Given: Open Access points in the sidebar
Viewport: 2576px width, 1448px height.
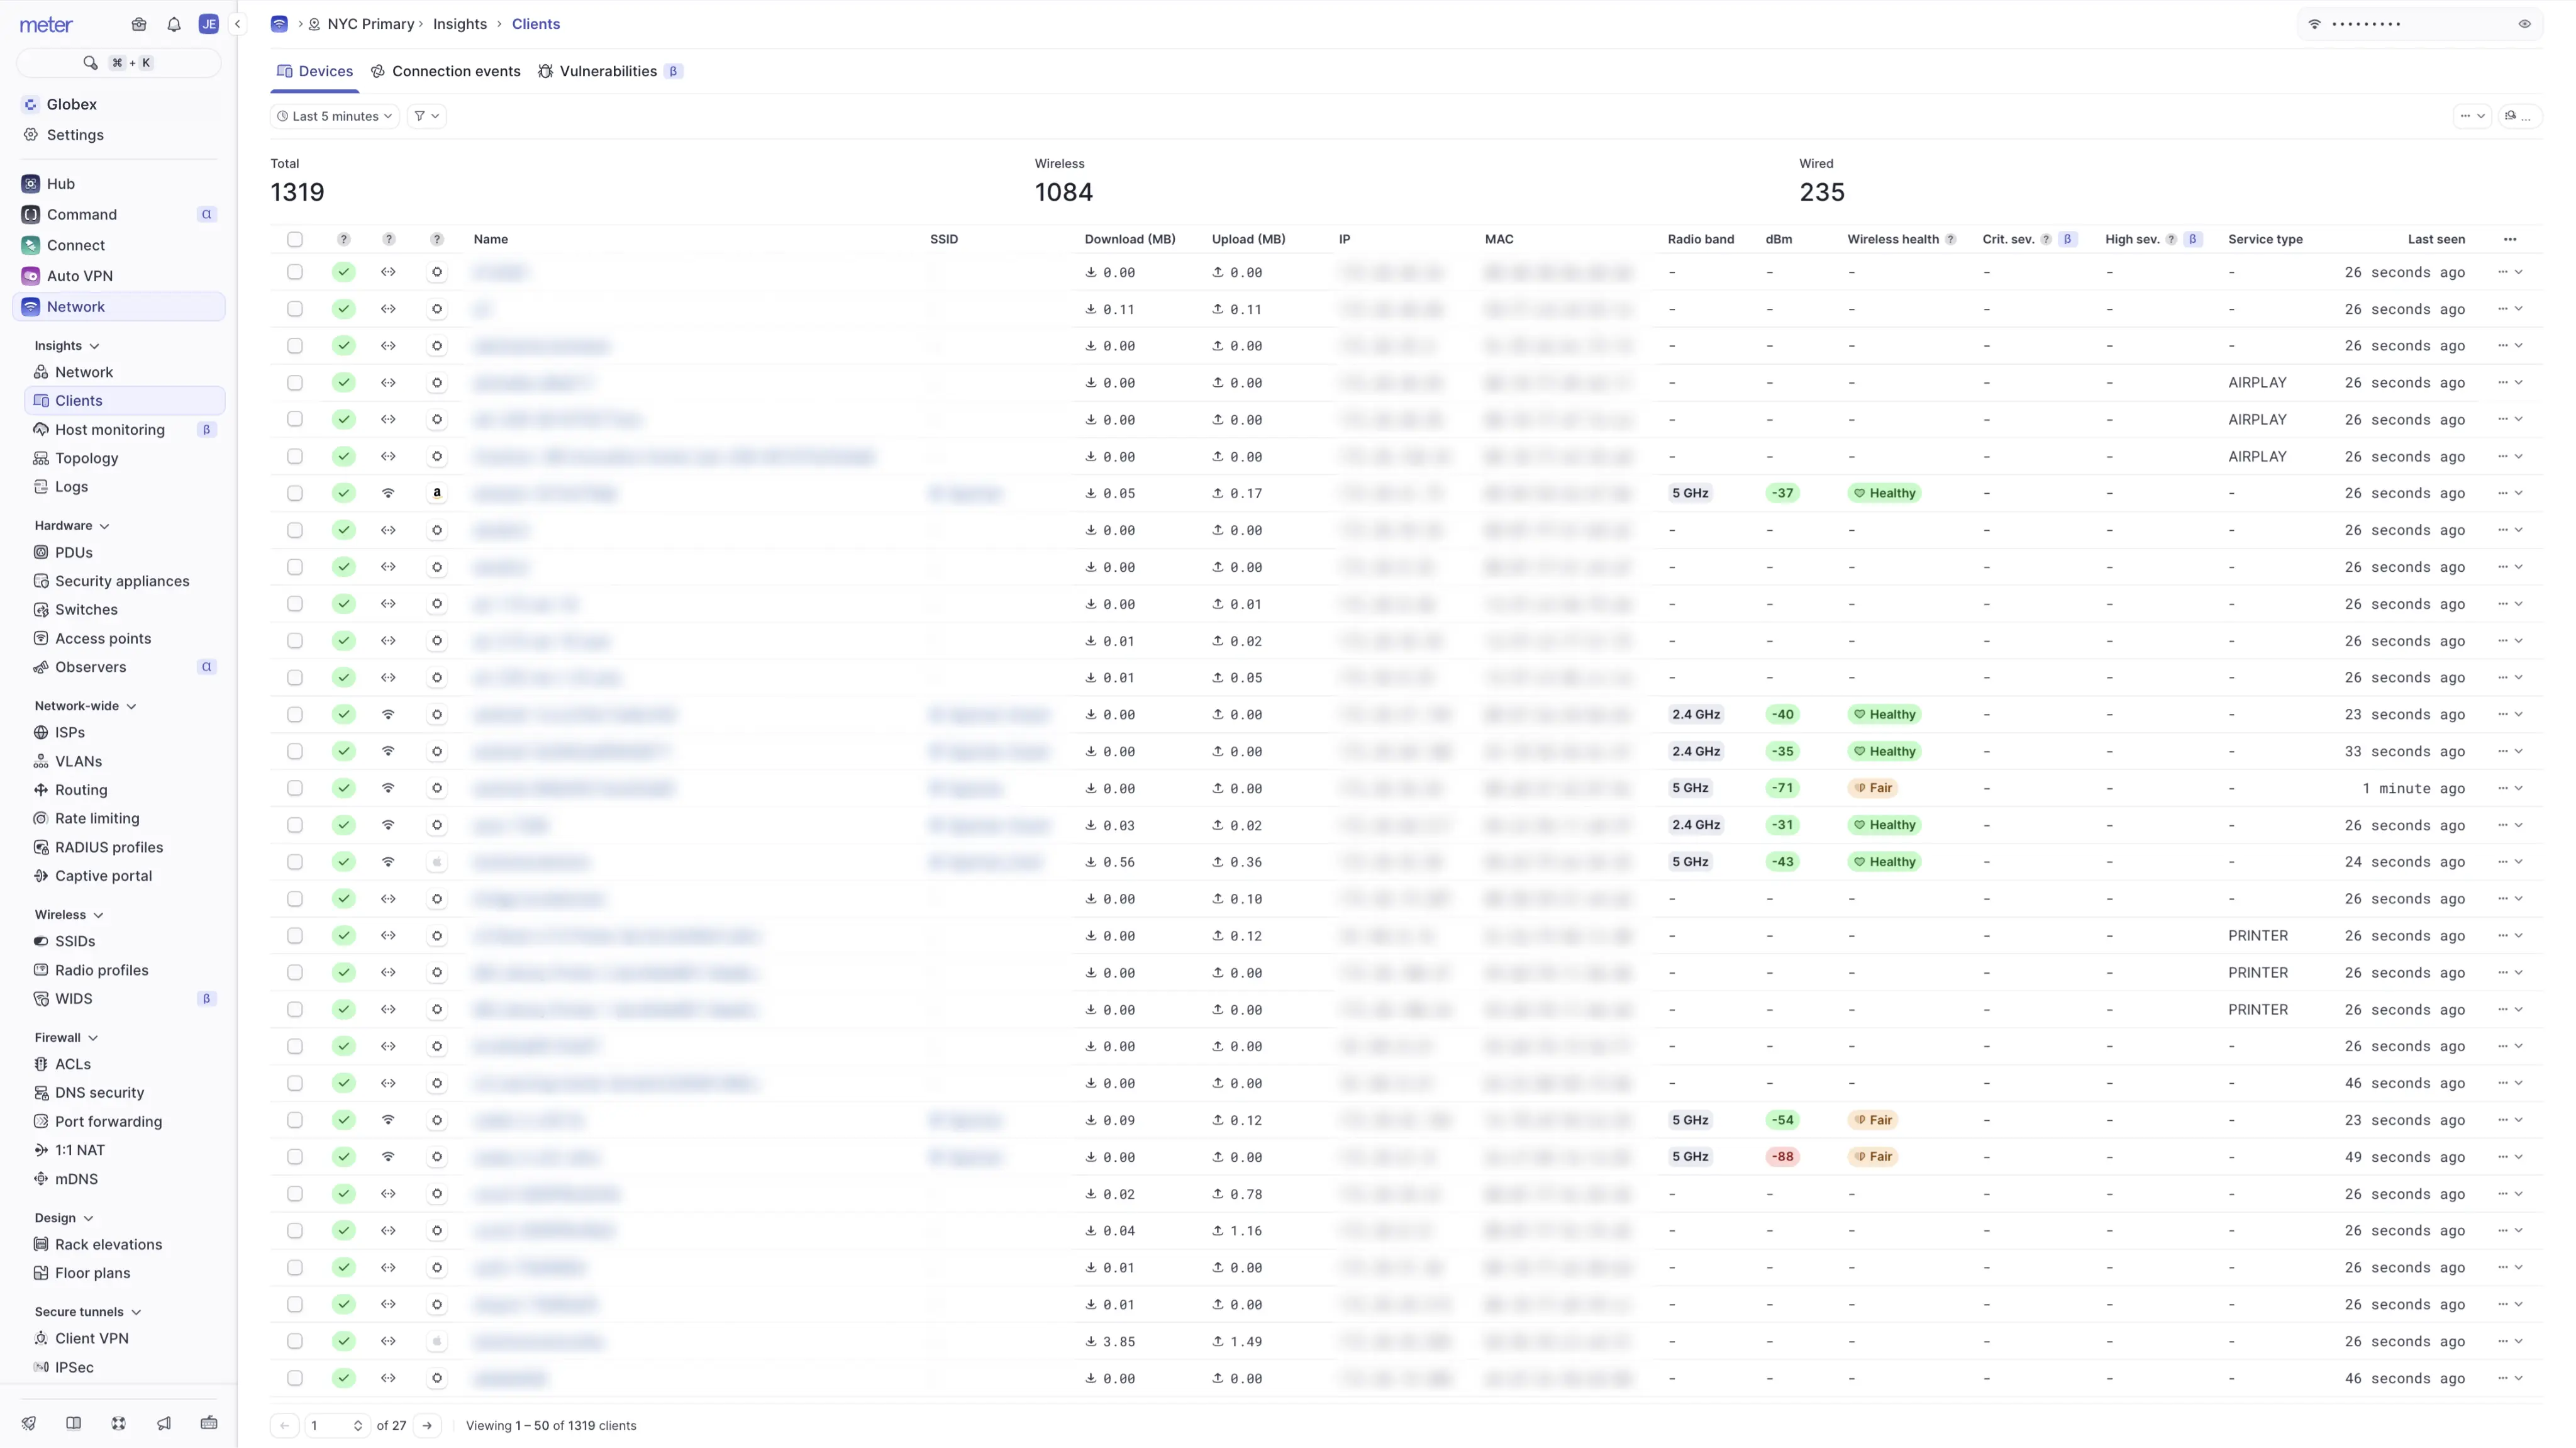Looking at the screenshot, I should 103,638.
